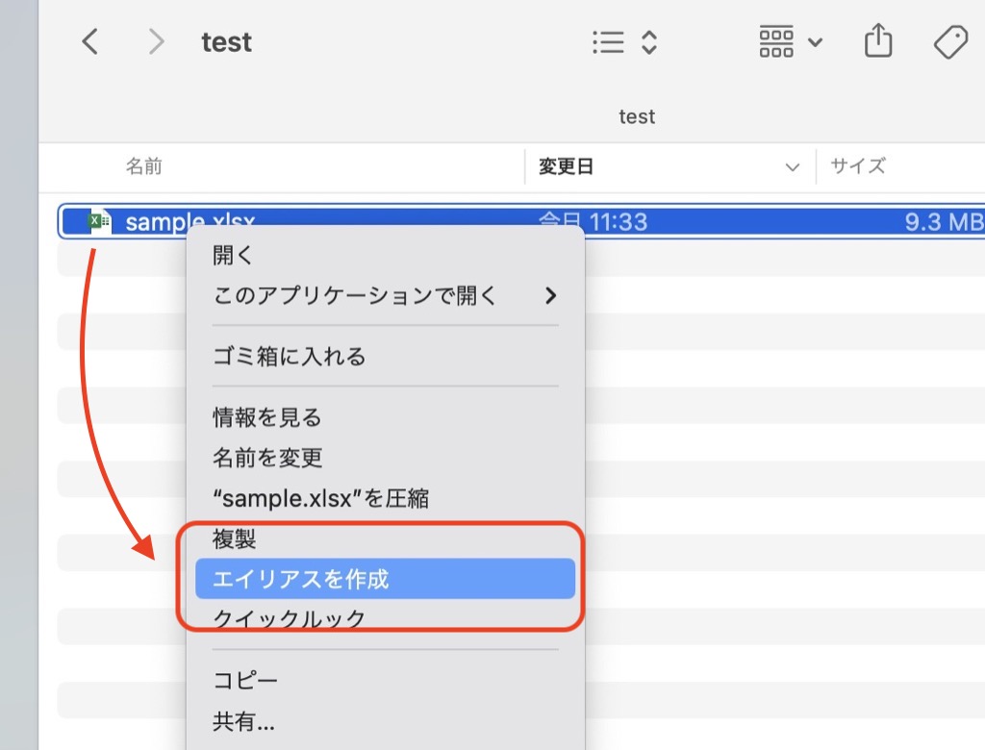The image size is (985, 750).
Task: Select 名前を変更 from the menu
Action: pyautogui.click(x=386, y=458)
